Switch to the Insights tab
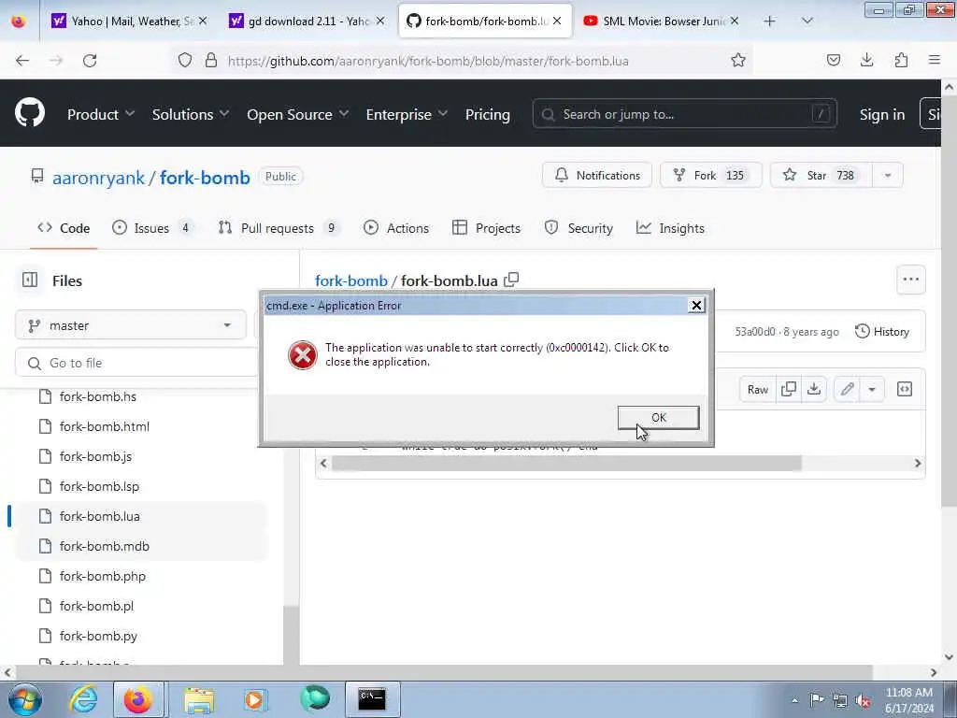957x718 pixels. pos(670,228)
